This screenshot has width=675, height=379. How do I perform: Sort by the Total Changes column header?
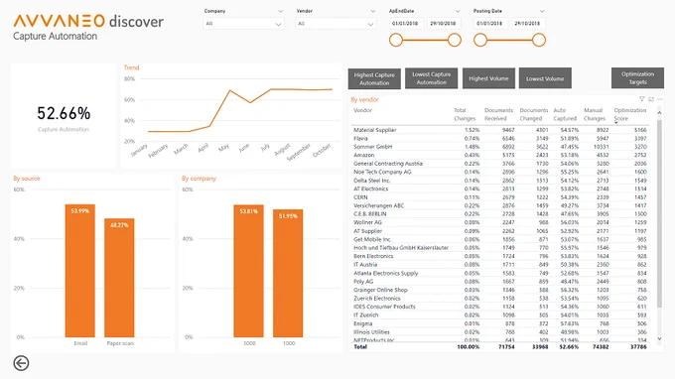(465, 114)
